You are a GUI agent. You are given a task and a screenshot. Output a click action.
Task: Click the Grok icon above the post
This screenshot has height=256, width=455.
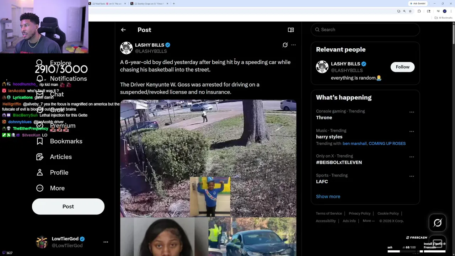pyautogui.click(x=285, y=45)
